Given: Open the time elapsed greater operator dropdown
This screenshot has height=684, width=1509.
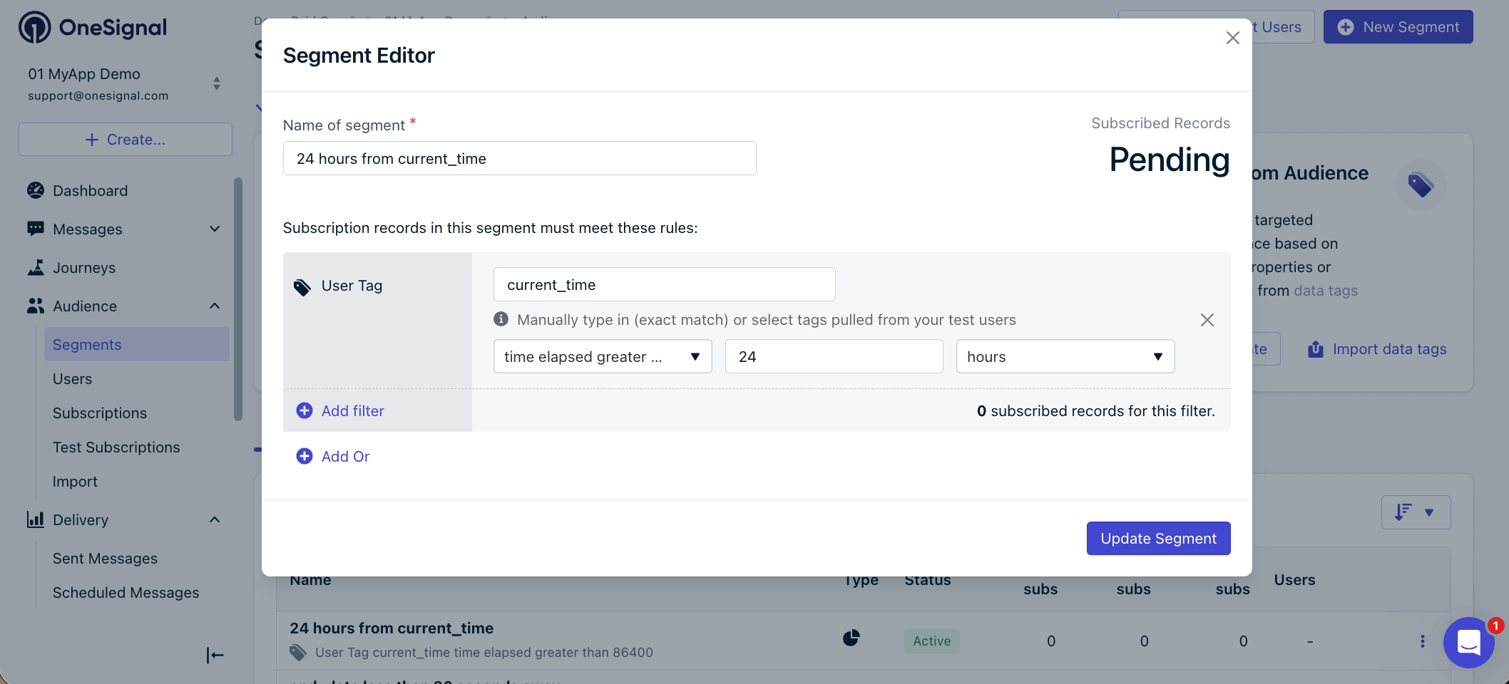Looking at the screenshot, I should point(603,356).
